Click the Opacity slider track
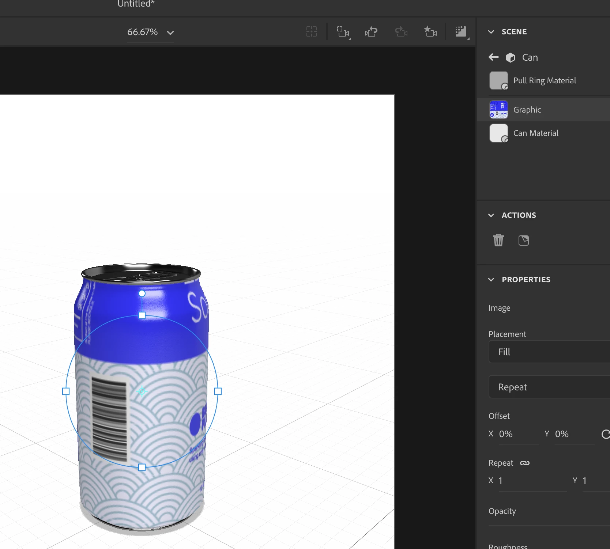This screenshot has height=549, width=610. [x=549, y=526]
